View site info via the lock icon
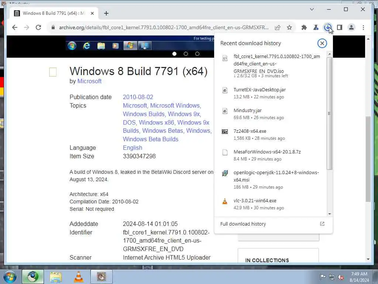 (53, 27)
